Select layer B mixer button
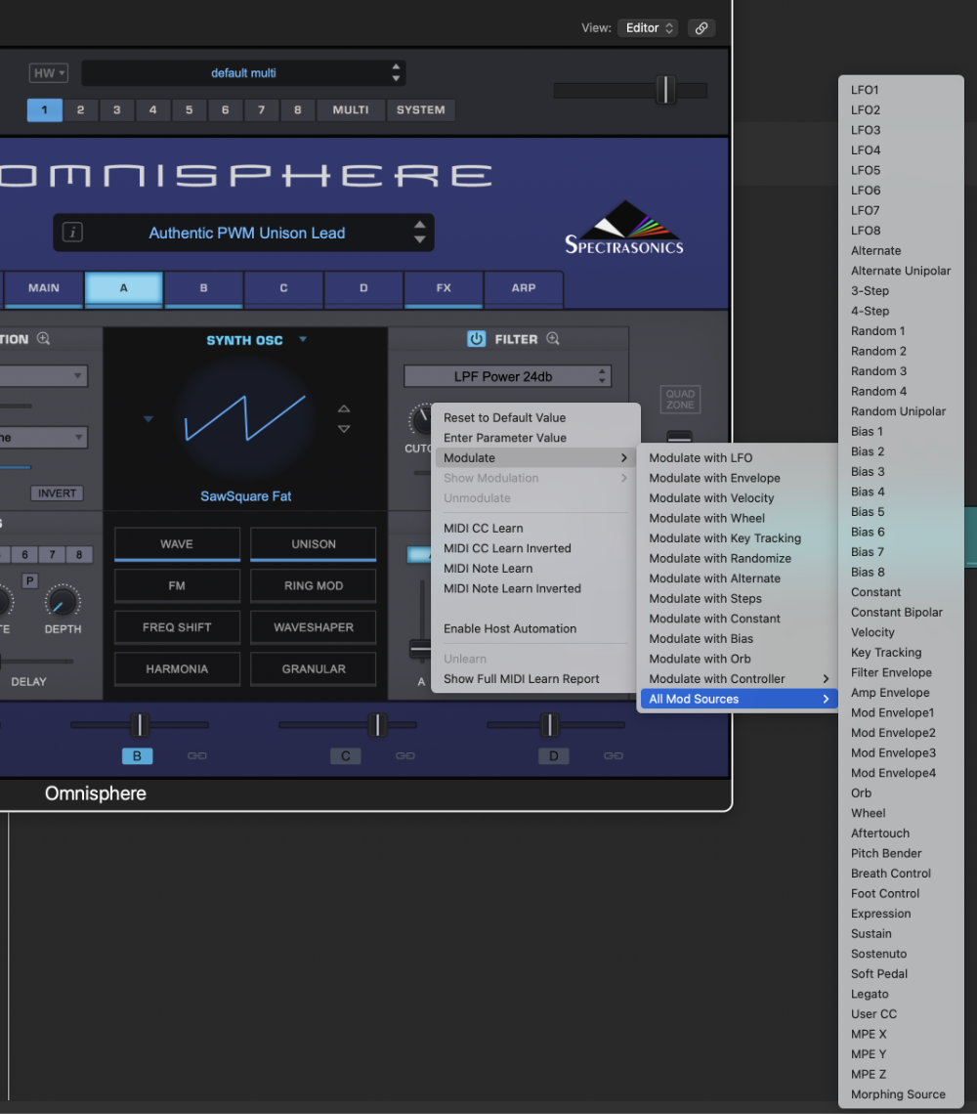 [x=137, y=756]
